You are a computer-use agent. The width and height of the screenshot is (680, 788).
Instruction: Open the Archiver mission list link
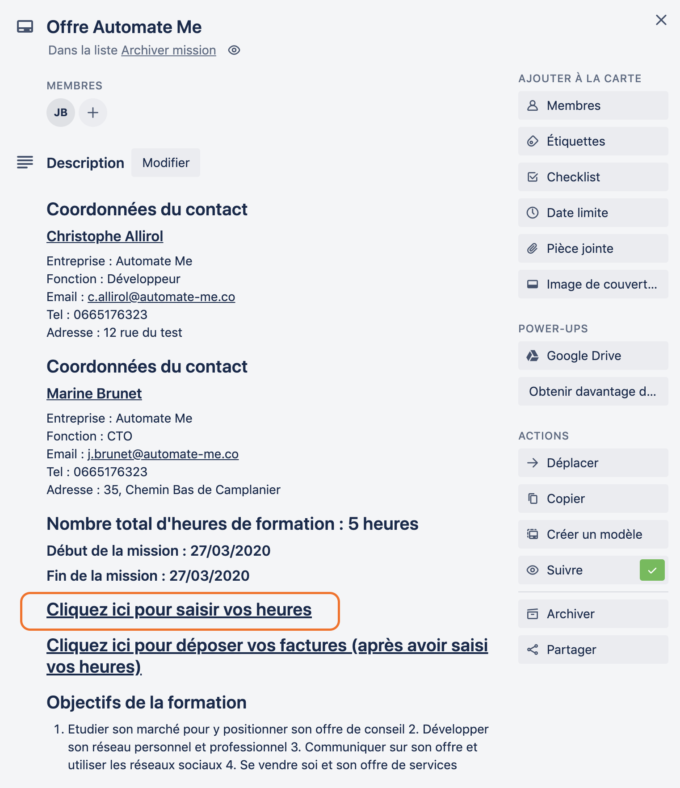tap(168, 50)
